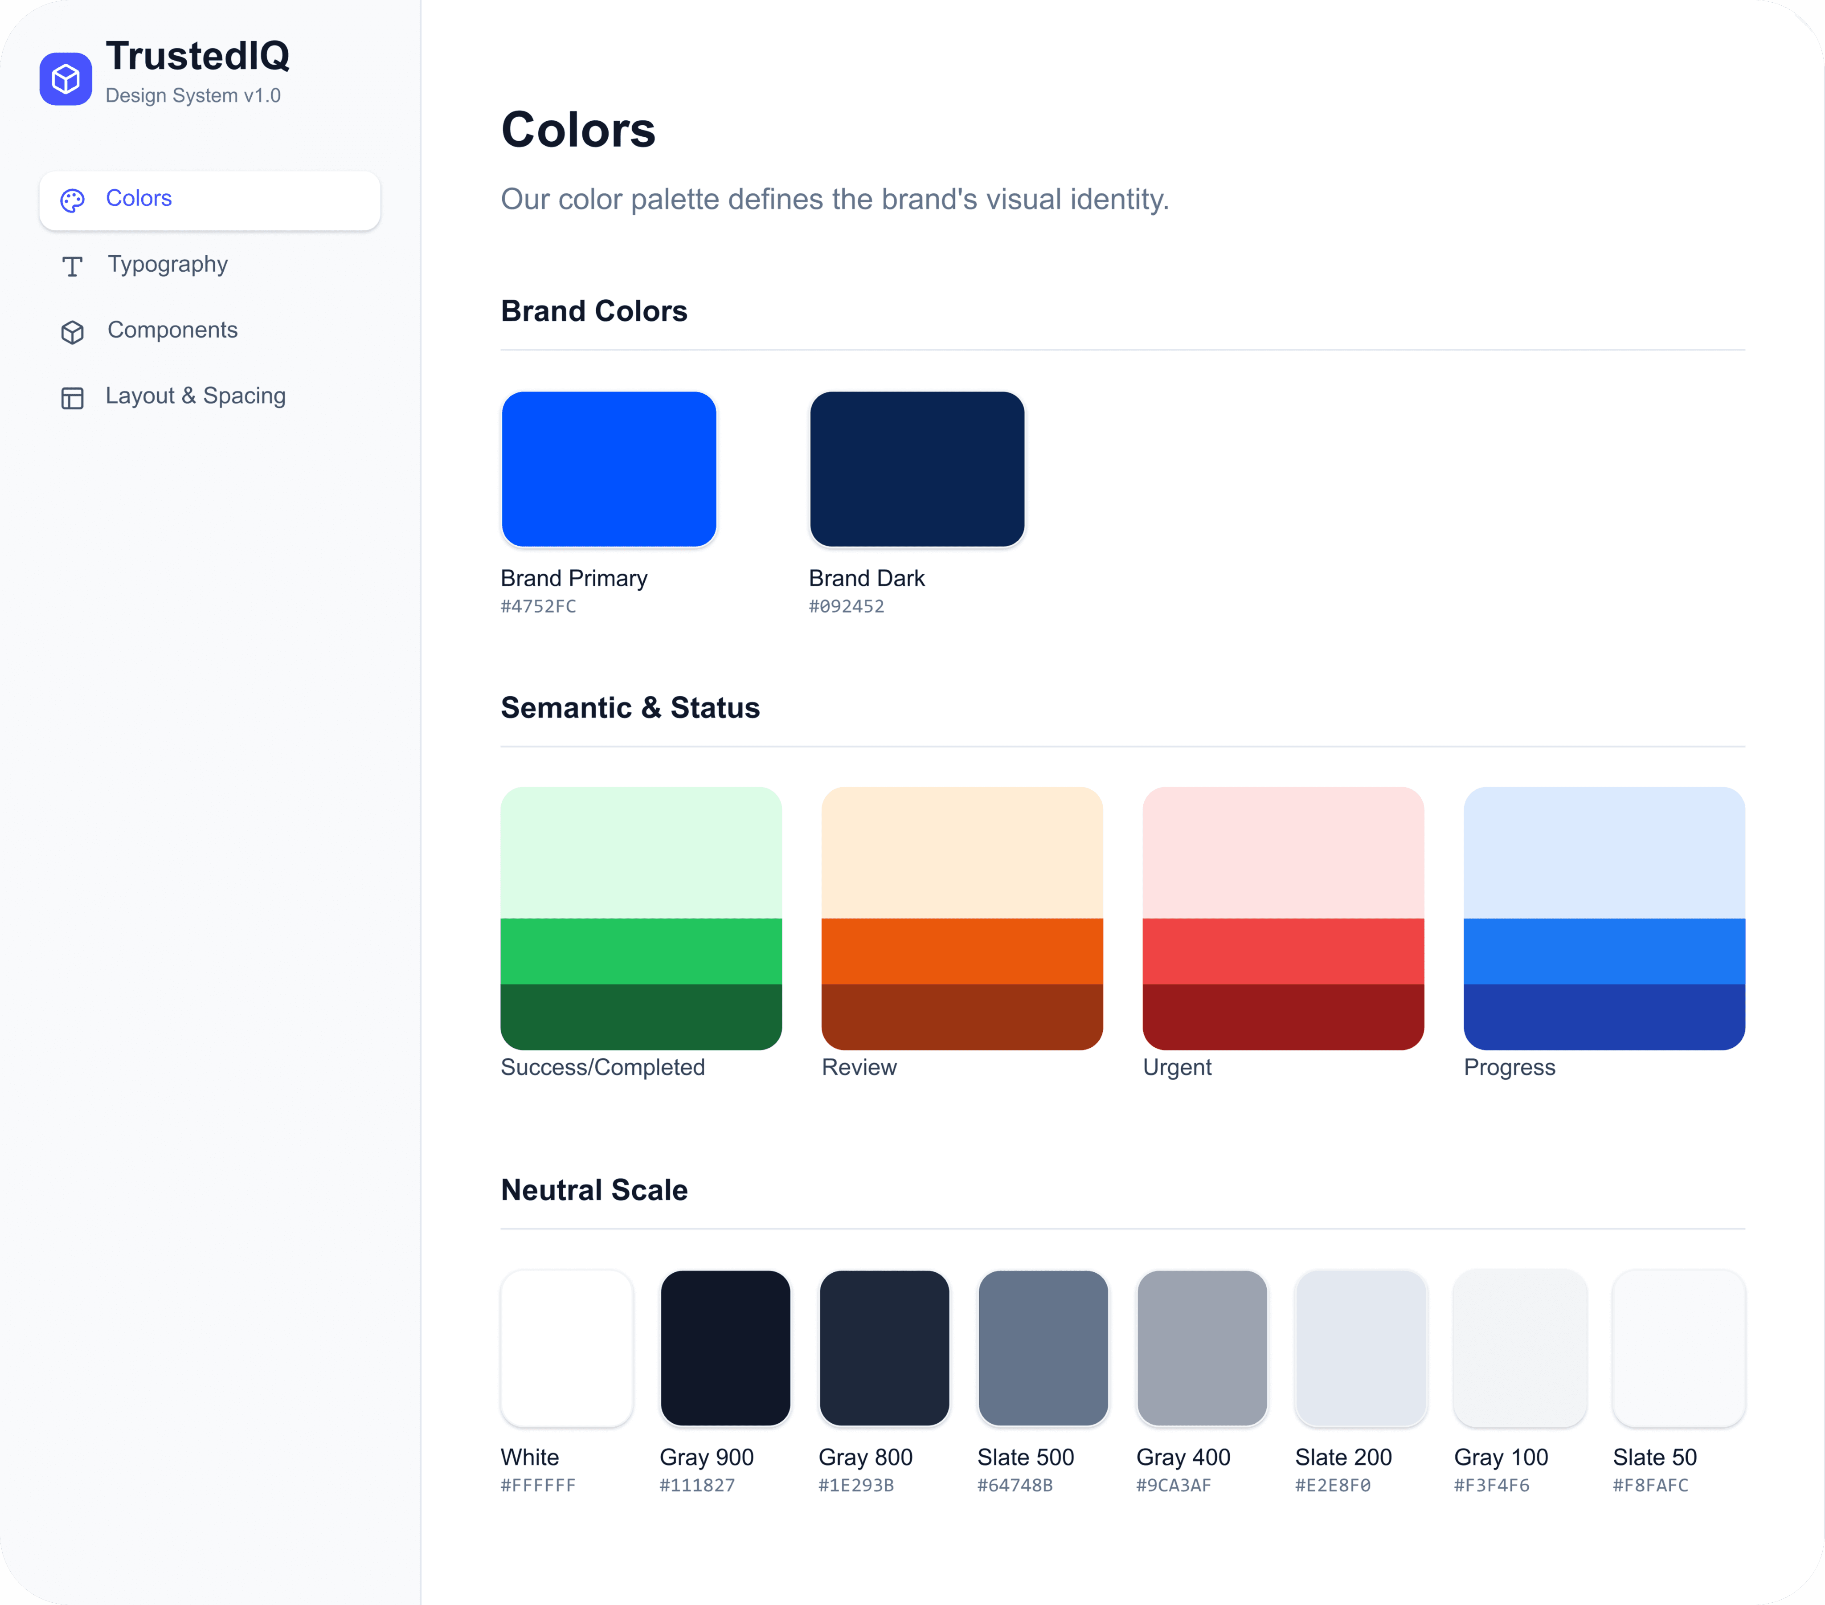The width and height of the screenshot is (1825, 1605).
Task: Choose the Gray 400 swatch
Action: [1202, 1348]
